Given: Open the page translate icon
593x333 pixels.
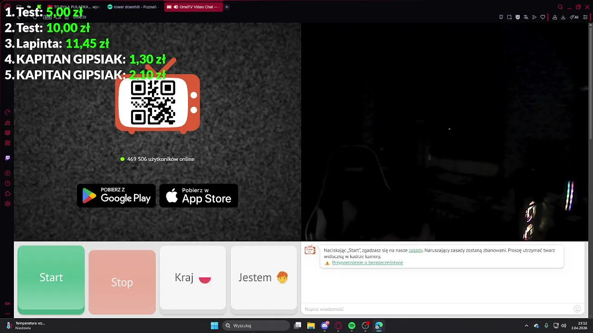Looking at the screenshot, I should click(x=526, y=17).
